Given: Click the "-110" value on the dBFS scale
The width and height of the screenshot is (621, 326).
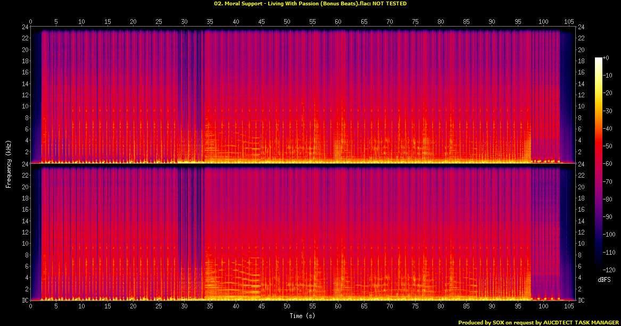Looking at the screenshot, I should coord(609,252).
